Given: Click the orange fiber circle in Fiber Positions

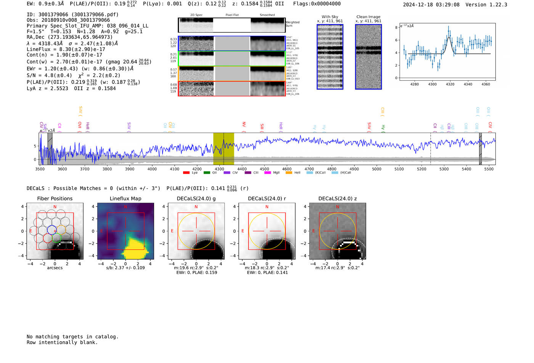Looking at the screenshot, I should (61, 230).
